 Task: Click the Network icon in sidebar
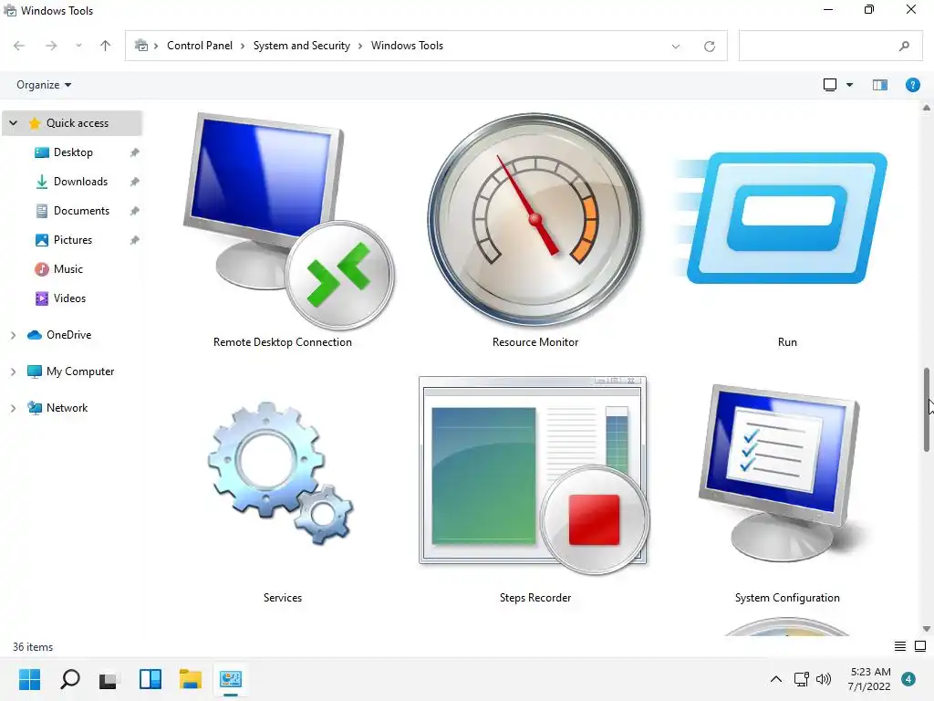point(35,408)
